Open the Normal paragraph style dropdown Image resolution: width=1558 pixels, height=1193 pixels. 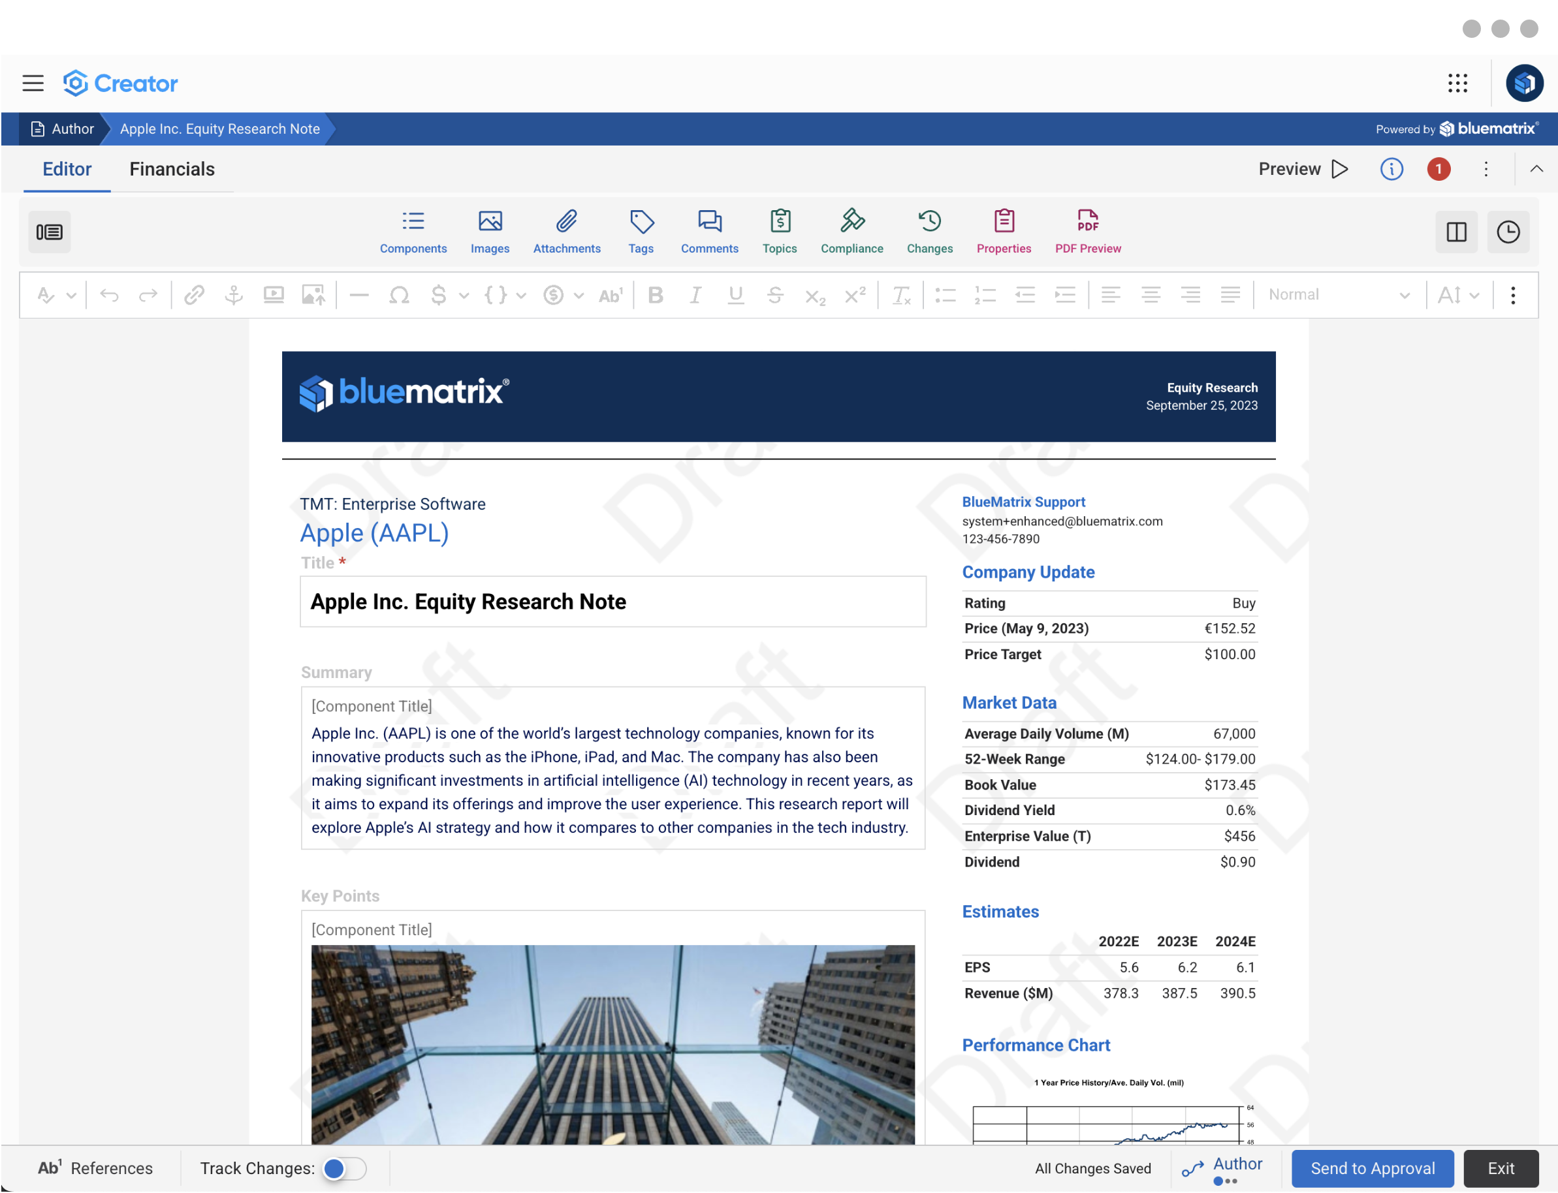[x=1339, y=295]
